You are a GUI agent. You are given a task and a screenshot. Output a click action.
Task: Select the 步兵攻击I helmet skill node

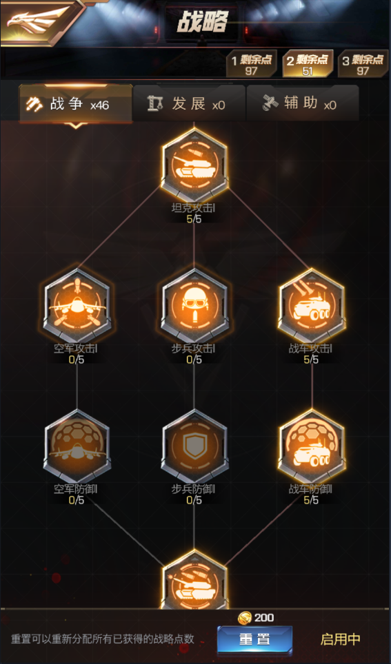coord(194,306)
